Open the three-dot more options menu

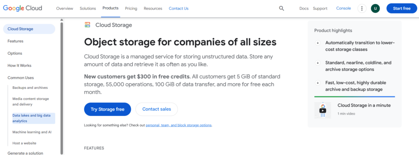[362, 8]
